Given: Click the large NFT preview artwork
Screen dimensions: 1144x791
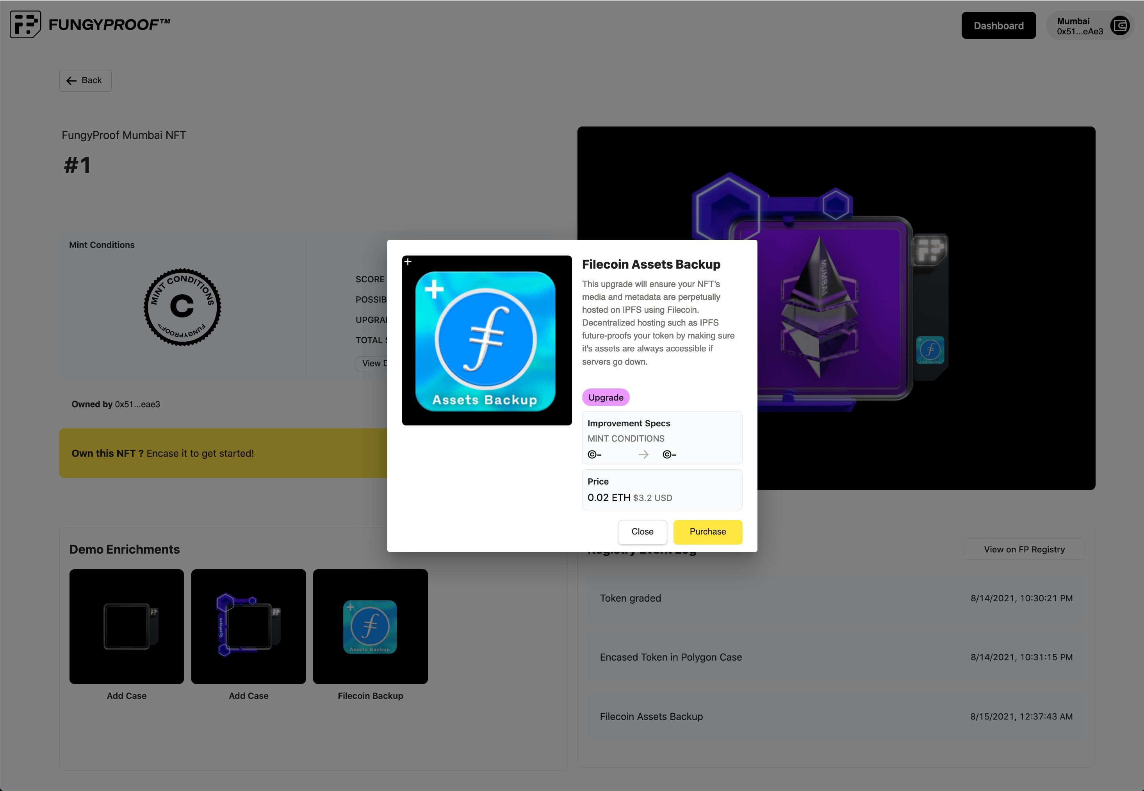Looking at the screenshot, I should coord(836,308).
